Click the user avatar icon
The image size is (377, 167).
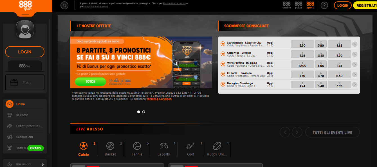25,29
